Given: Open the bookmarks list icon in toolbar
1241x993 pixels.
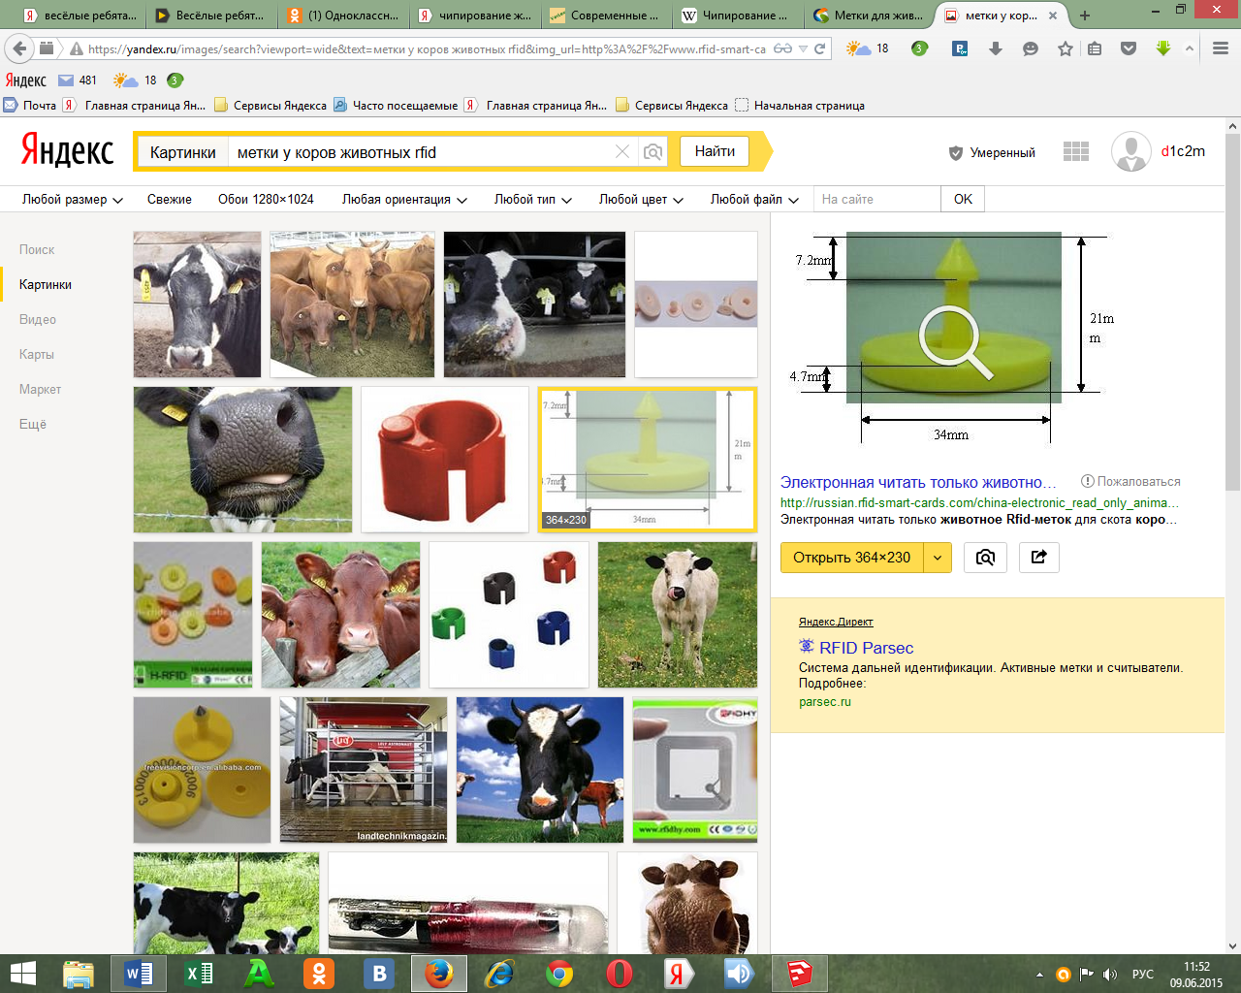Looking at the screenshot, I should click(x=1095, y=48).
